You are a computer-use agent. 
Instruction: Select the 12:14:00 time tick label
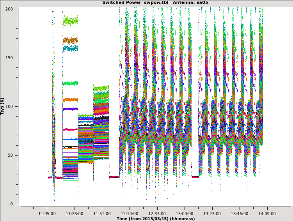[x=130, y=214]
